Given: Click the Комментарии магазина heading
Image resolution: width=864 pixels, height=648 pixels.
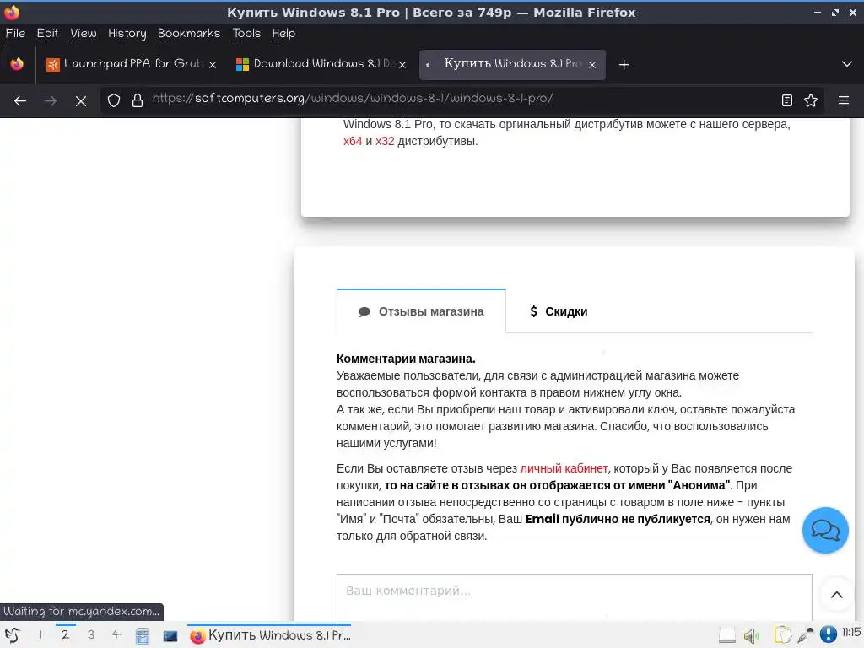Looking at the screenshot, I should (406, 359).
